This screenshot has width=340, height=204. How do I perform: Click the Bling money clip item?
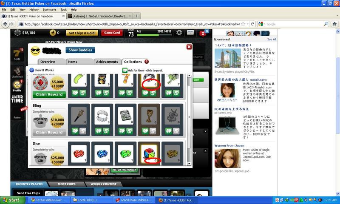click(125, 116)
